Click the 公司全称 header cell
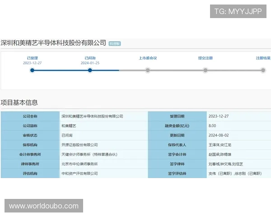 [x=30, y=116]
